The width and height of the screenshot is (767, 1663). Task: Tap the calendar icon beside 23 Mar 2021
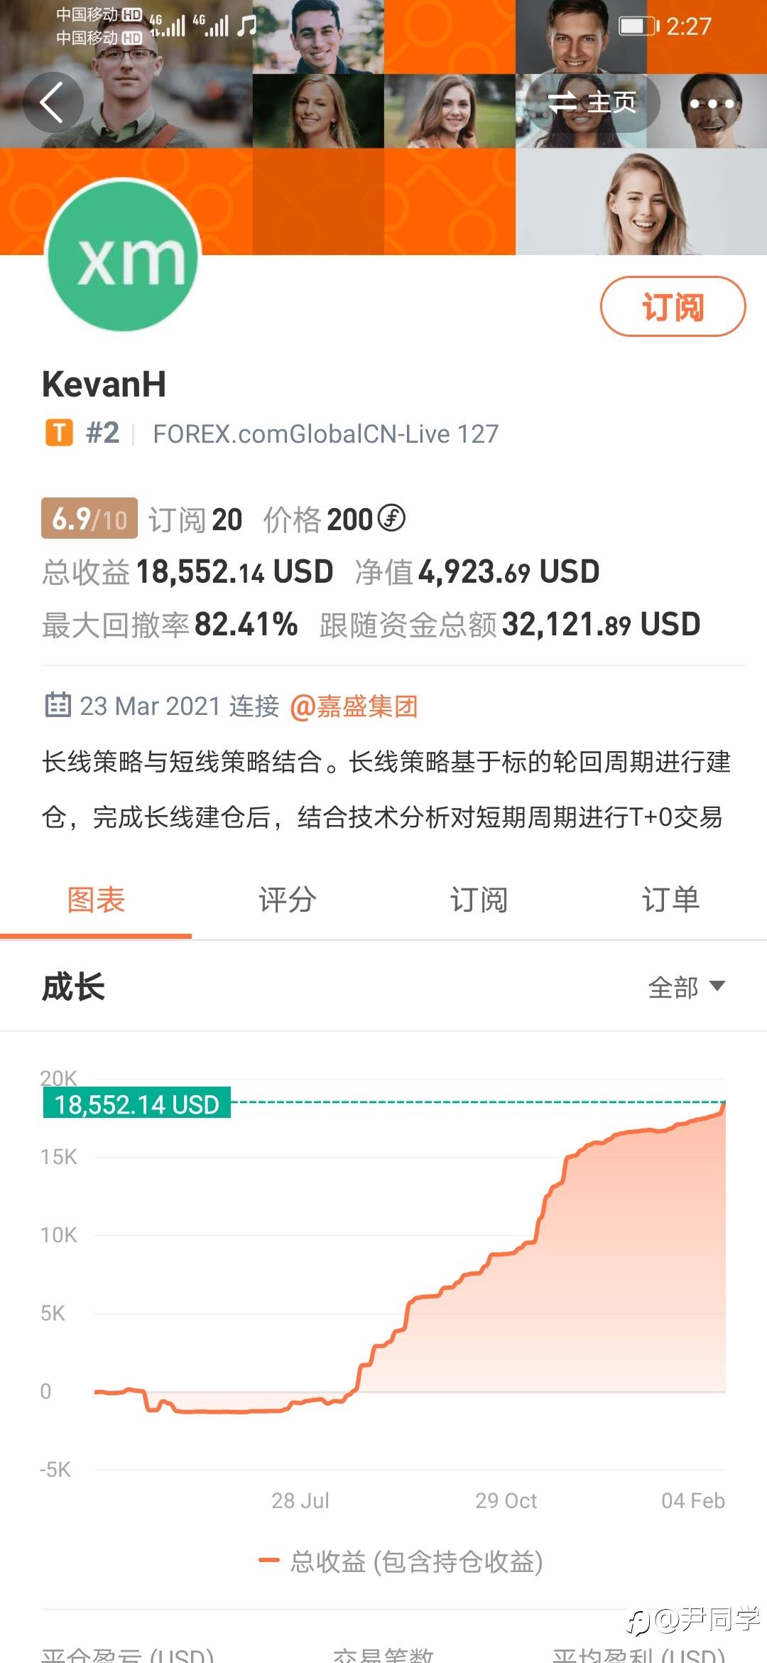pos(58,704)
